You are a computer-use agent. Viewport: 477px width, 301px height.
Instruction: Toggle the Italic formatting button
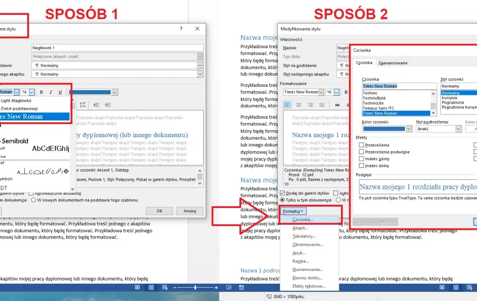(51, 92)
